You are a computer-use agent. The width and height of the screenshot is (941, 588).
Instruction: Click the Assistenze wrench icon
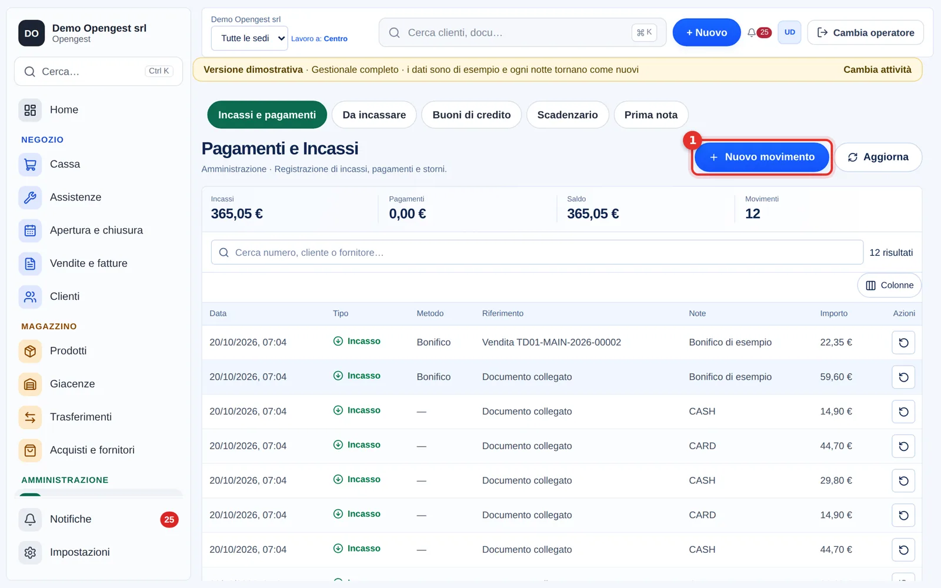coord(30,198)
